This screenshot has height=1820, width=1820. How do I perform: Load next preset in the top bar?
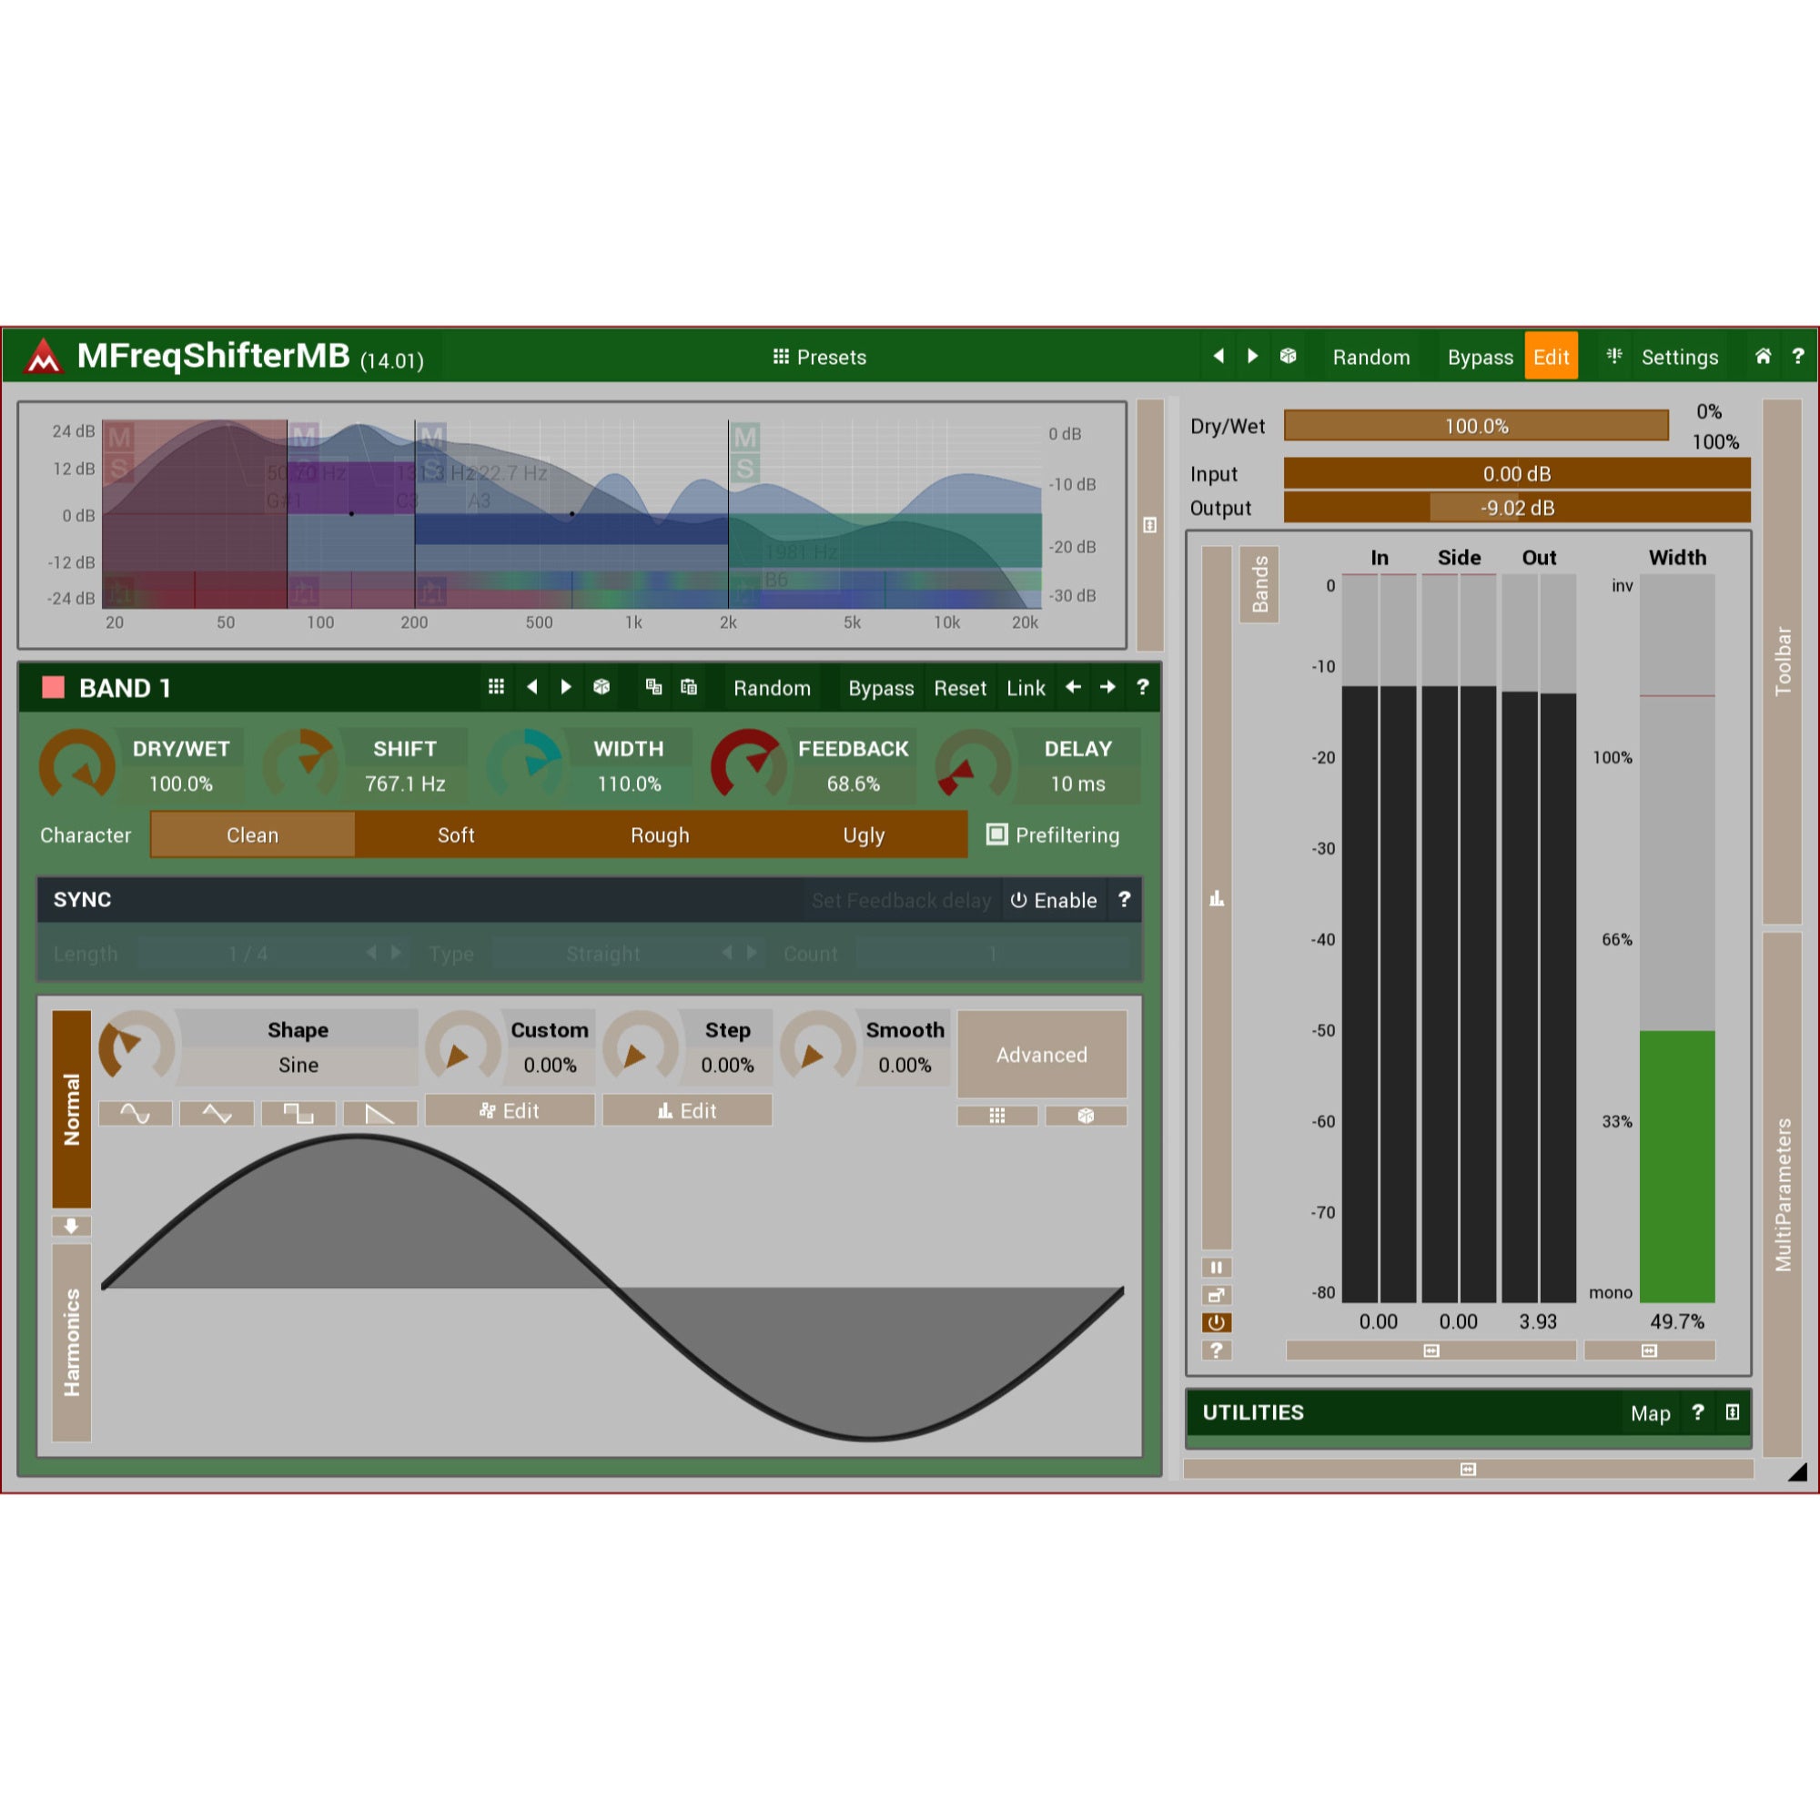click(1253, 356)
